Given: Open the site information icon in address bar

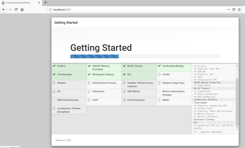Looking at the screenshot, I should tap(50, 9).
